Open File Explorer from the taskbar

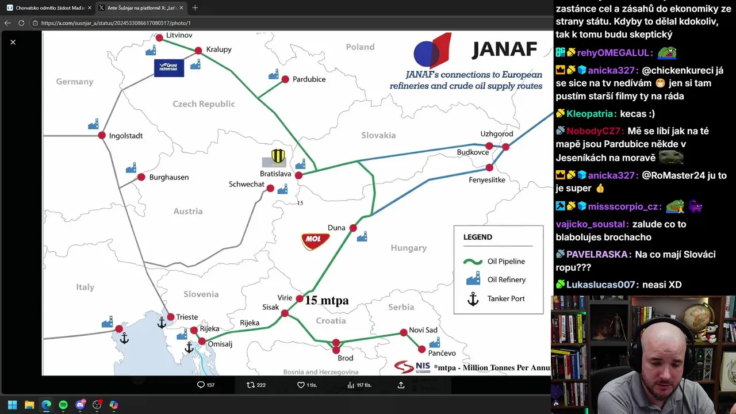click(x=29, y=405)
